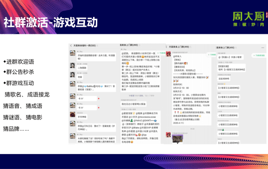Viewport: 268px width, 169px height.
Task: Tap back arrow beside 天荟美食上门群(490) title
Action: pos(166,47)
